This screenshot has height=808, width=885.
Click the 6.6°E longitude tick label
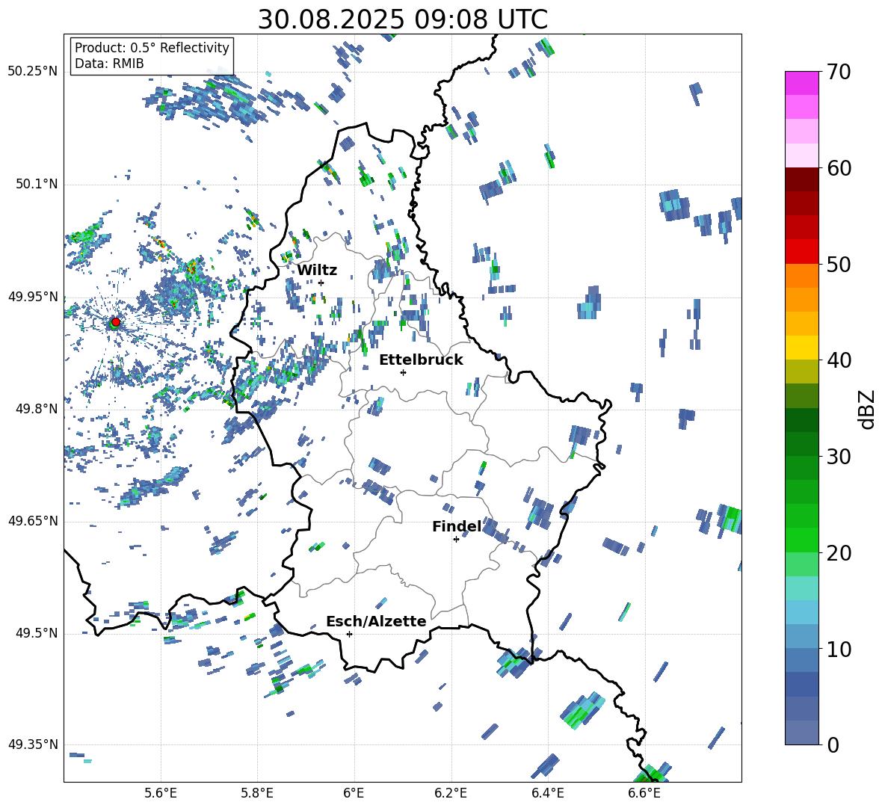tap(644, 794)
